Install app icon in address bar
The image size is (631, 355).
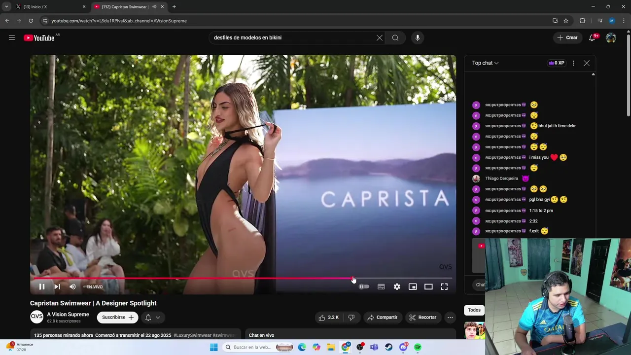coord(555,21)
